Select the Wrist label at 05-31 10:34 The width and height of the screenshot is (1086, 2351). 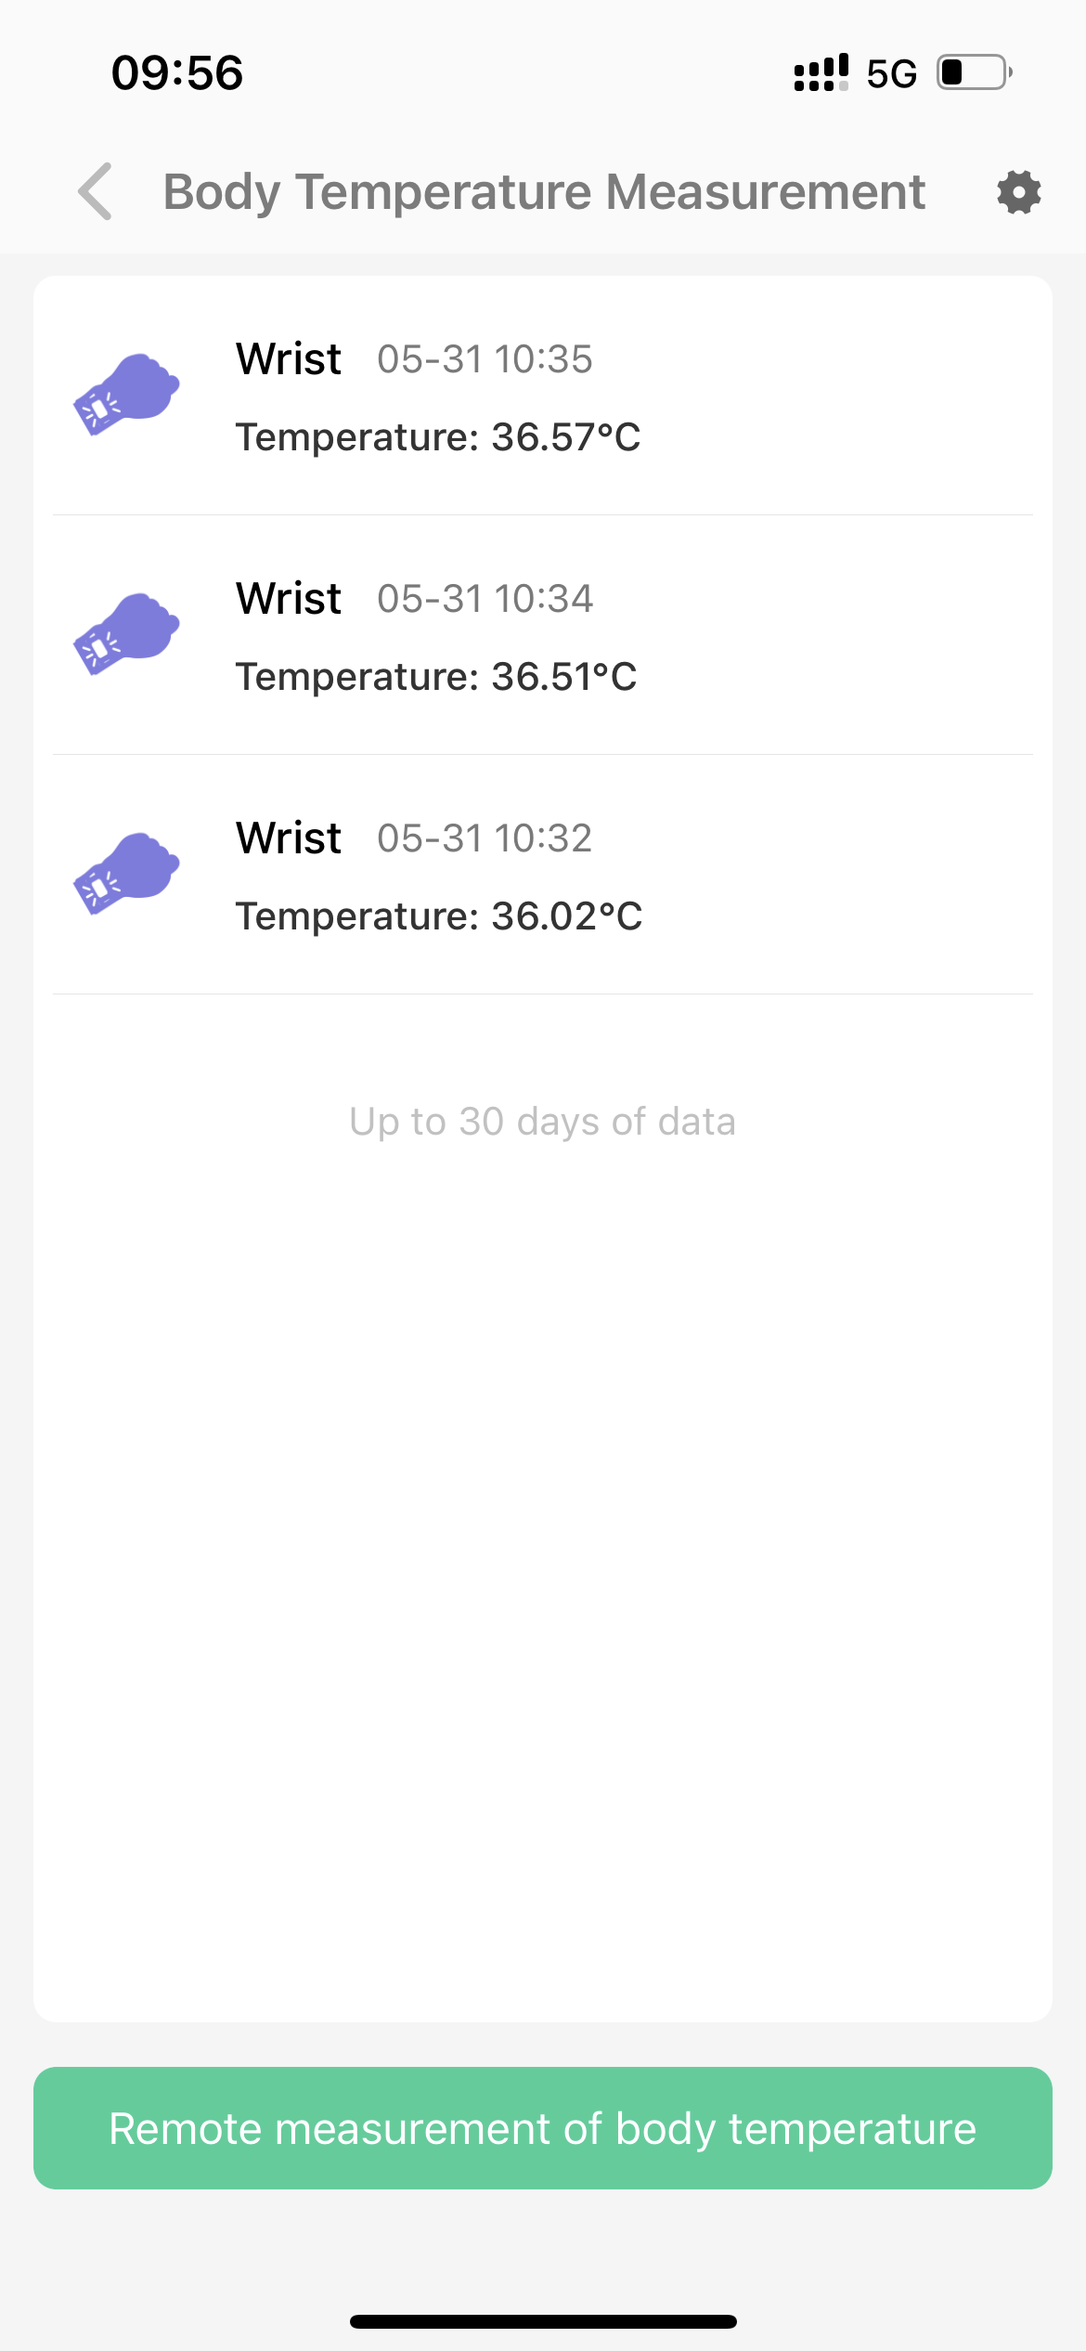click(289, 598)
